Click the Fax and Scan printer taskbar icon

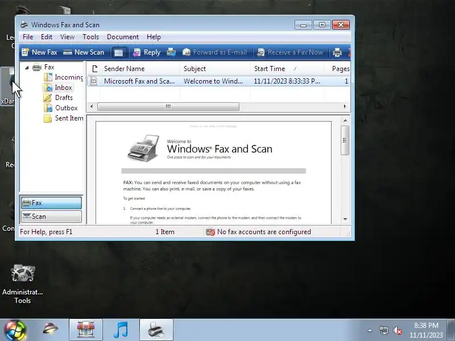(x=156, y=330)
